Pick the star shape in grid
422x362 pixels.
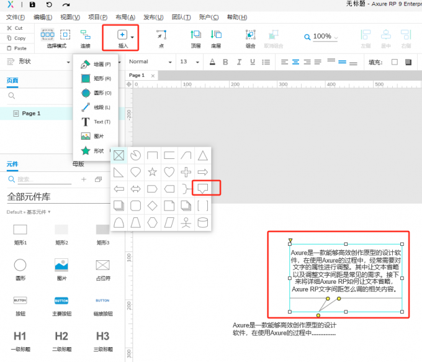coord(153,172)
